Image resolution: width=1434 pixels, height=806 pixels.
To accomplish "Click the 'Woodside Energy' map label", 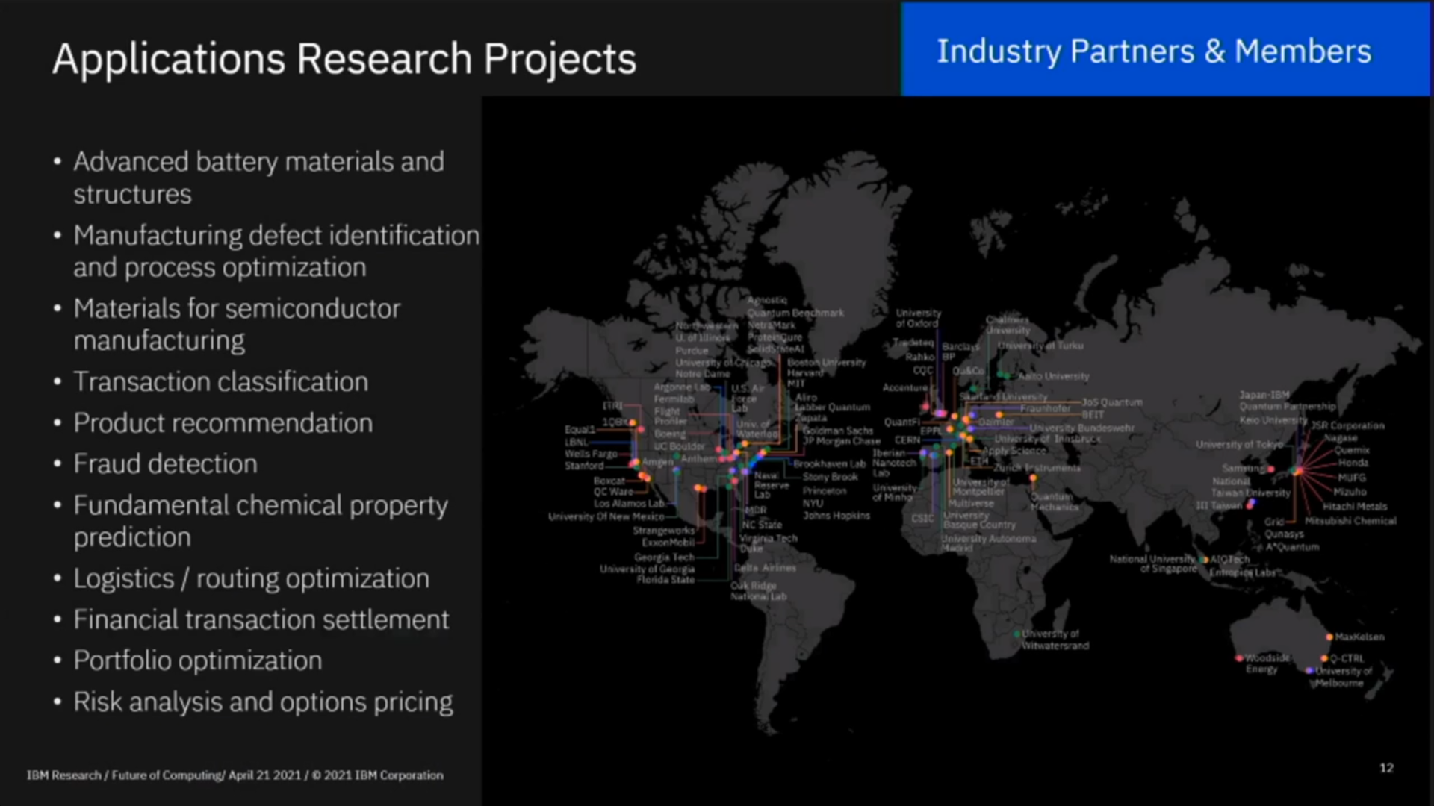I will 1266,663.
